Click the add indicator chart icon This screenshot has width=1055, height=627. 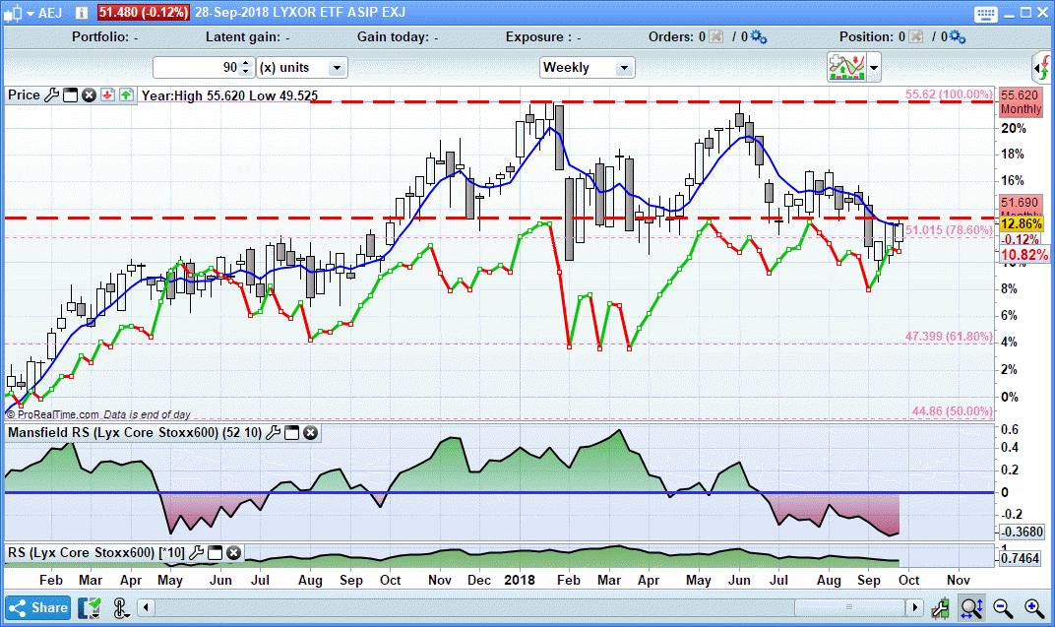(847, 67)
